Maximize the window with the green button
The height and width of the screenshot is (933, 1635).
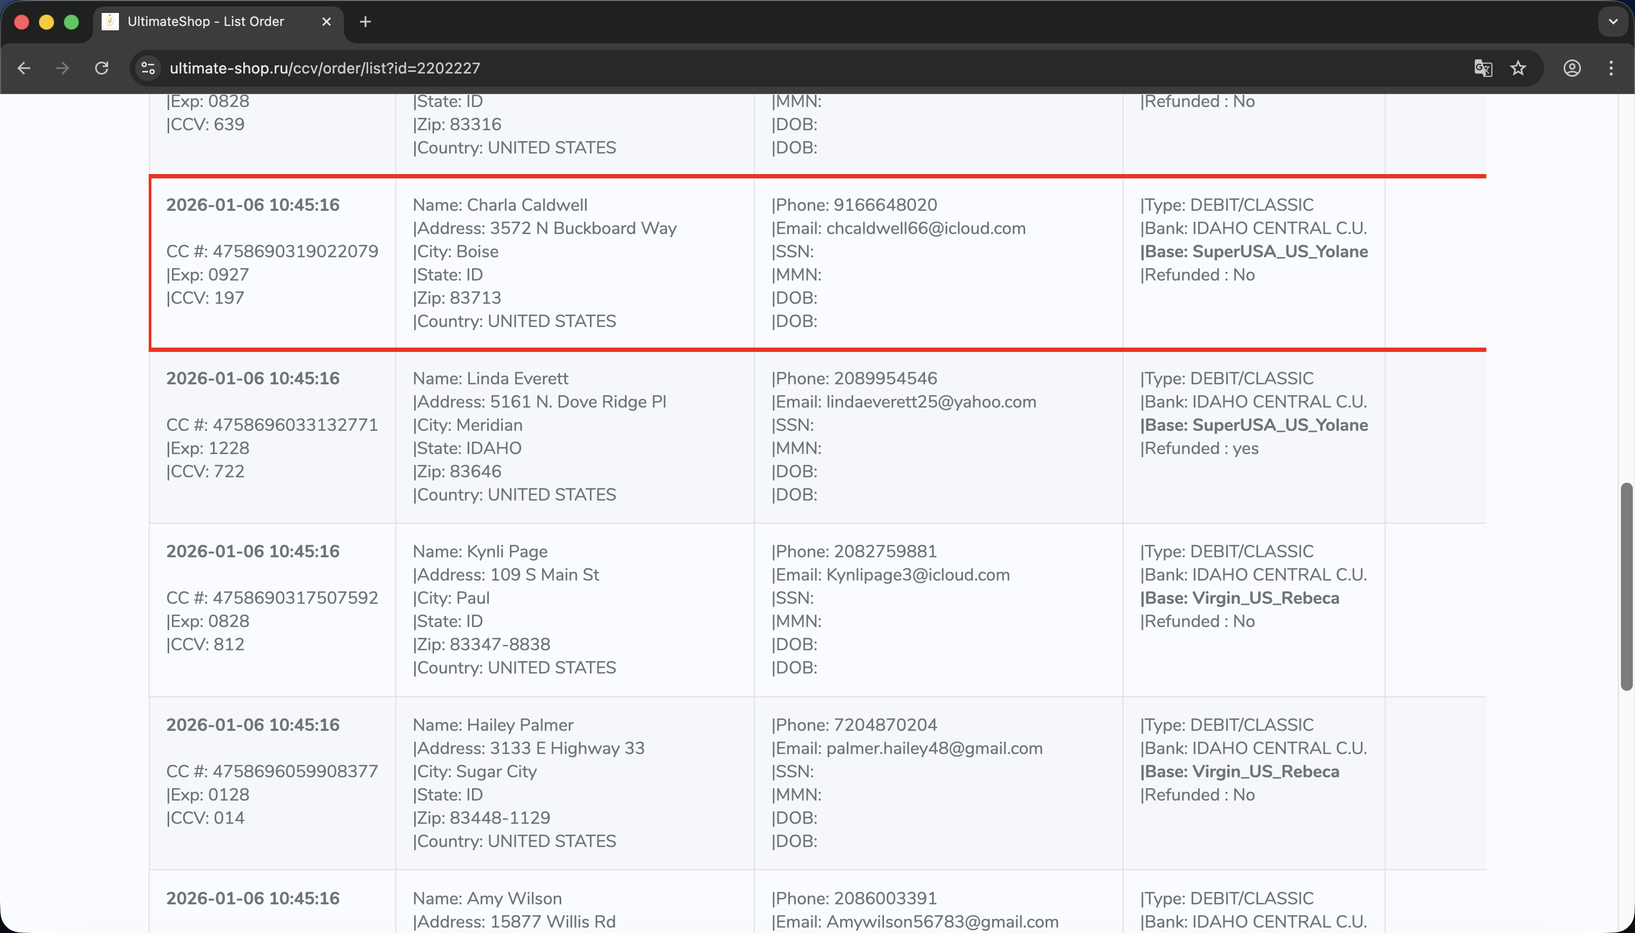pyautogui.click(x=71, y=22)
